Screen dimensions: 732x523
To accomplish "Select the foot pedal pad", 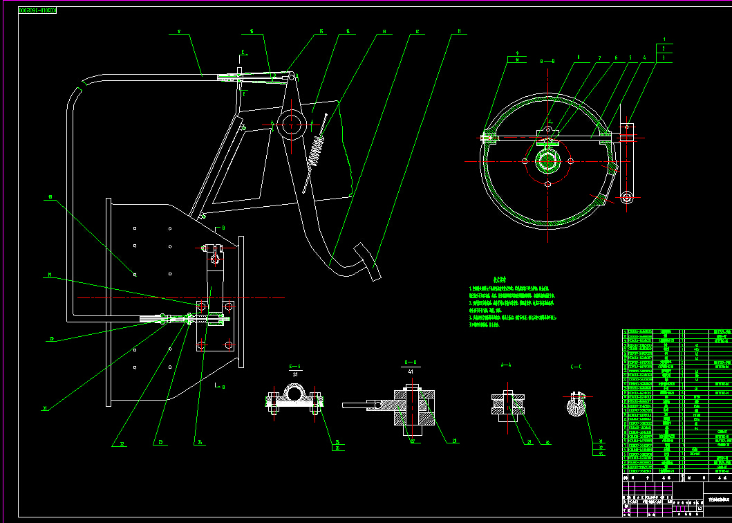I will click(x=368, y=261).
